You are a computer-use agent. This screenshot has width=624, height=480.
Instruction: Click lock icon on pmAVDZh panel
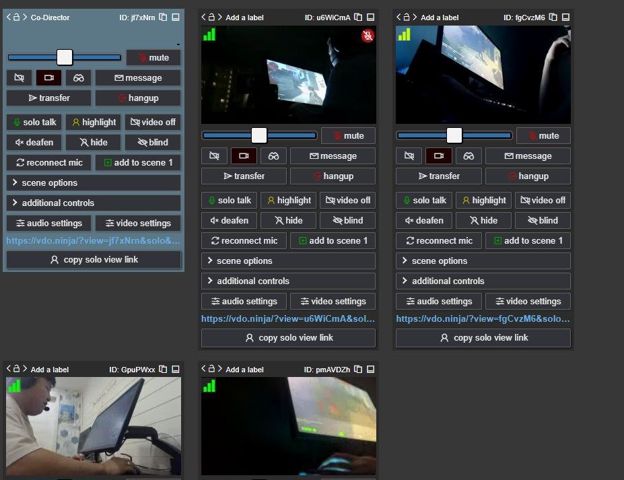211,369
